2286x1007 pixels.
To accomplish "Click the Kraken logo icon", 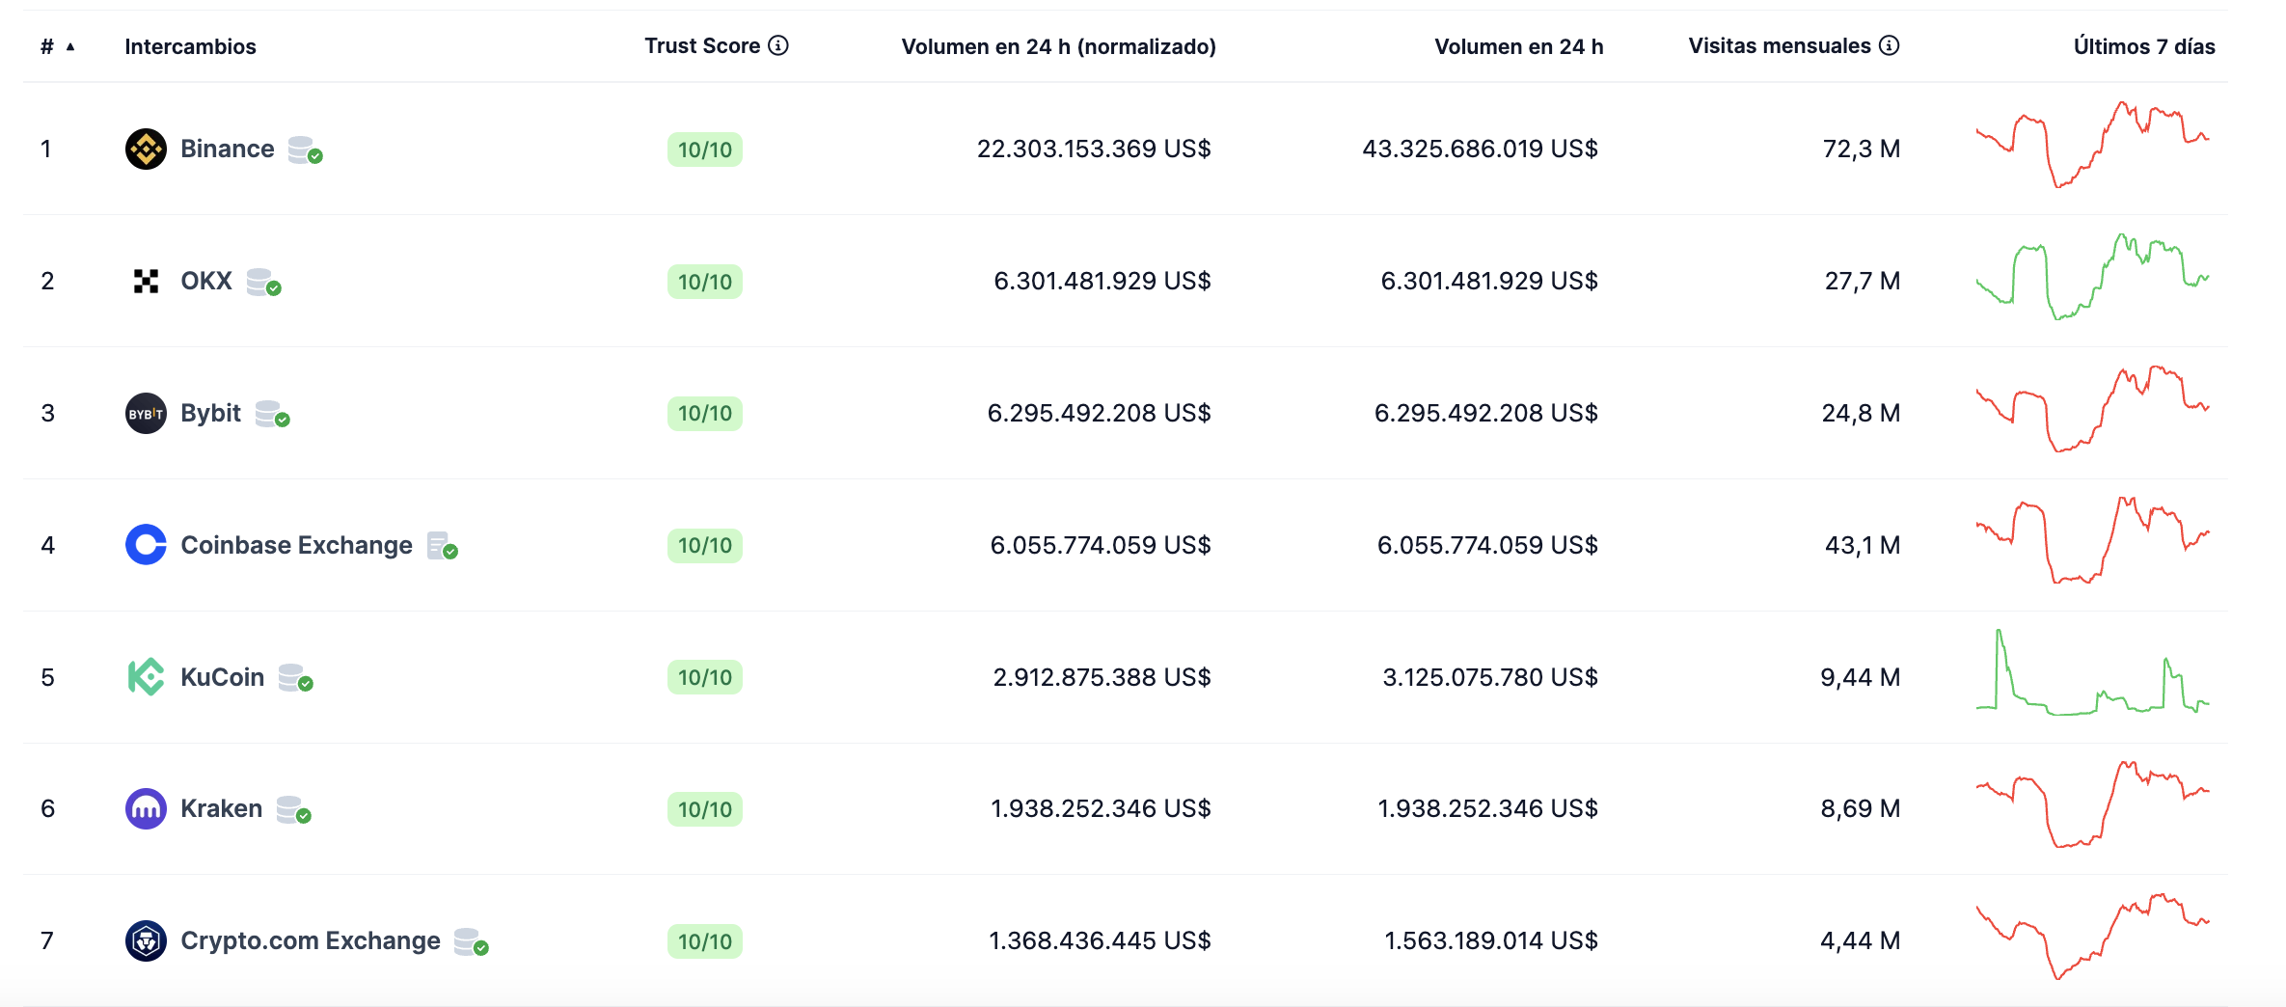I will click(146, 808).
